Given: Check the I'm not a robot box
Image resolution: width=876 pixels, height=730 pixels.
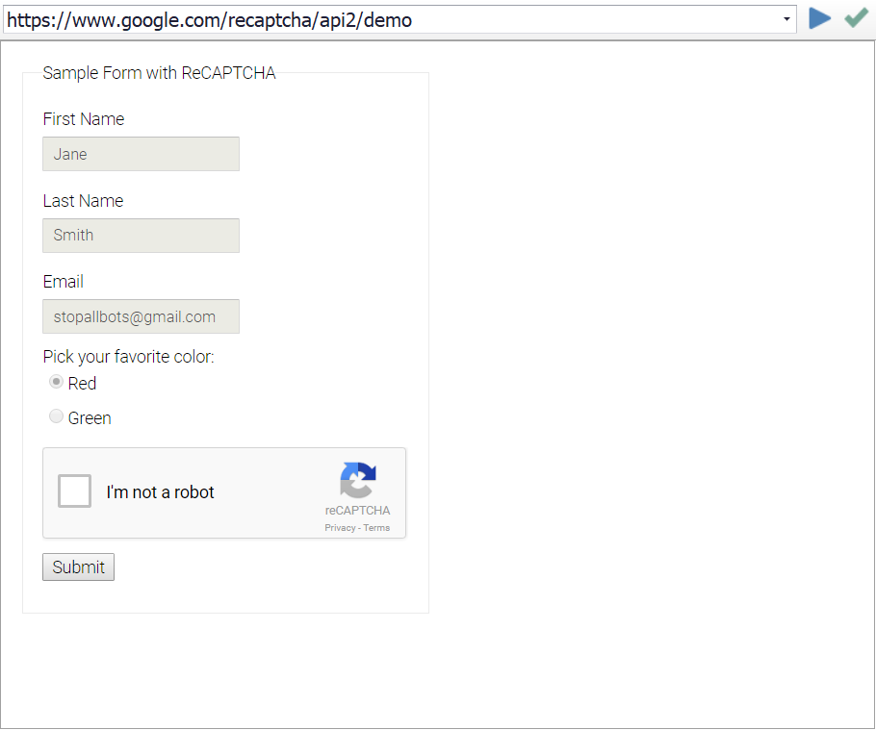Looking at the screenshot, I should pos(74,491).
